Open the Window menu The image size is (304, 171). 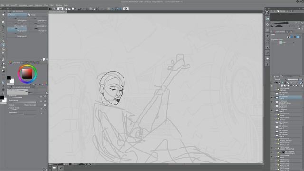59,5
